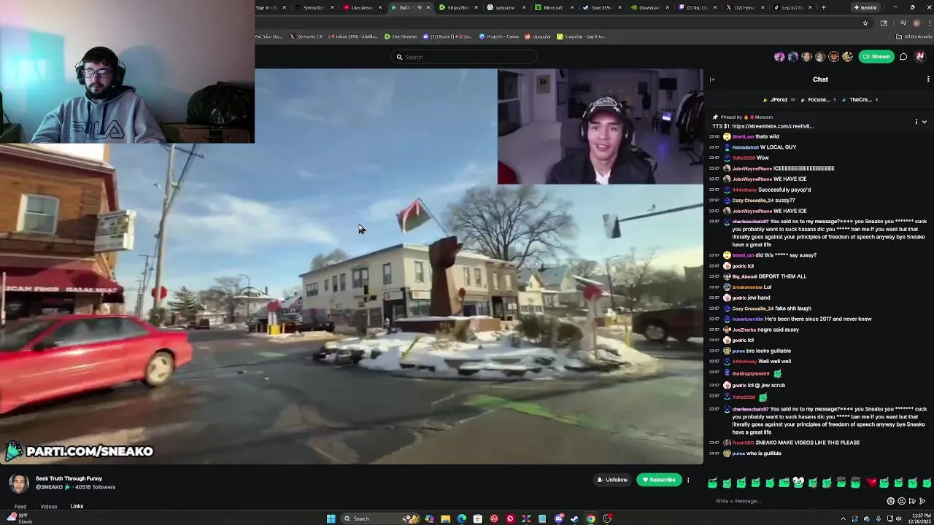
Task: Open the emoji picker in chat input
Action: tap(901, 501)
